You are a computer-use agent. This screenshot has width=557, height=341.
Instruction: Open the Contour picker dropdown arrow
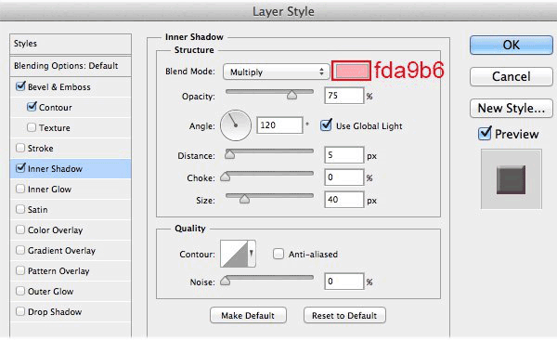[x=252, y=254]
